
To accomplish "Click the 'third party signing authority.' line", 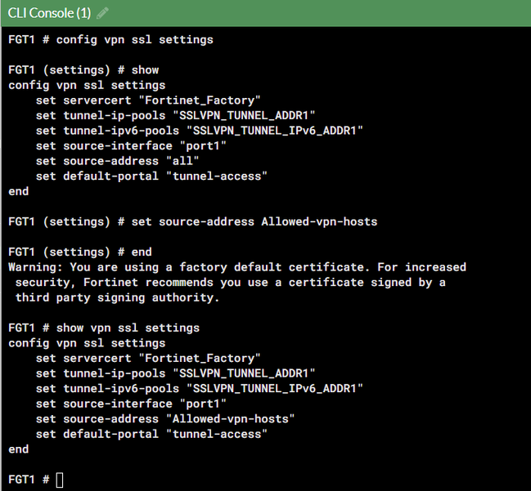I will pyautogui.click(x=118, y=297).
